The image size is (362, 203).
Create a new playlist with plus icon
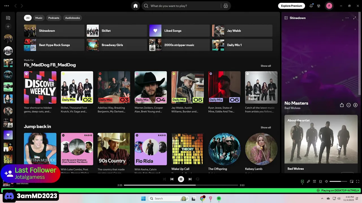8,27
